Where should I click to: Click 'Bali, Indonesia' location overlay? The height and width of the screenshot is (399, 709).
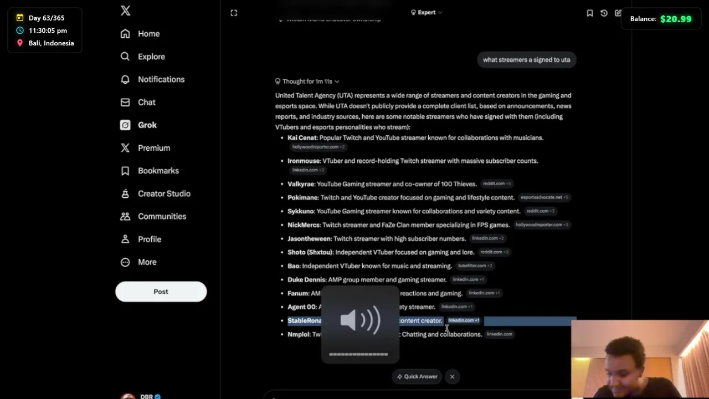tap(51, 43)
